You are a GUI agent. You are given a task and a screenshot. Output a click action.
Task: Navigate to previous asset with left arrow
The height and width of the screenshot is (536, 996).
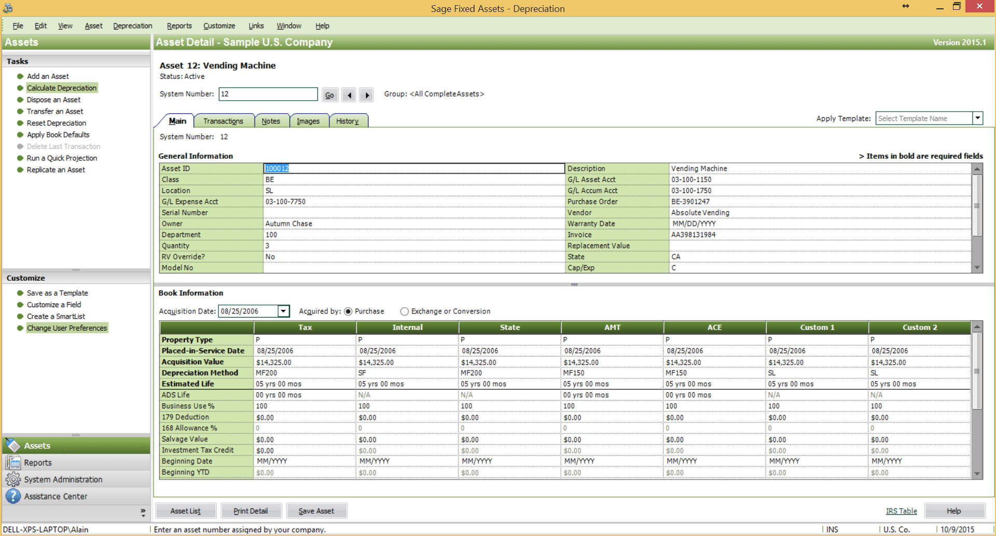tap(349, 94)
